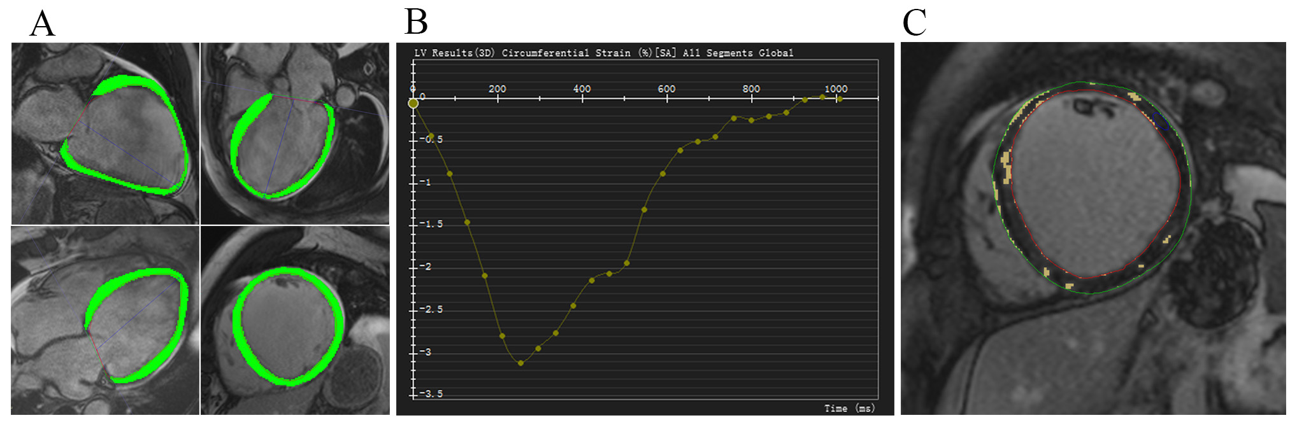Select the final data point past 1000 ms

pyautogui.click(x=840, y=99)
